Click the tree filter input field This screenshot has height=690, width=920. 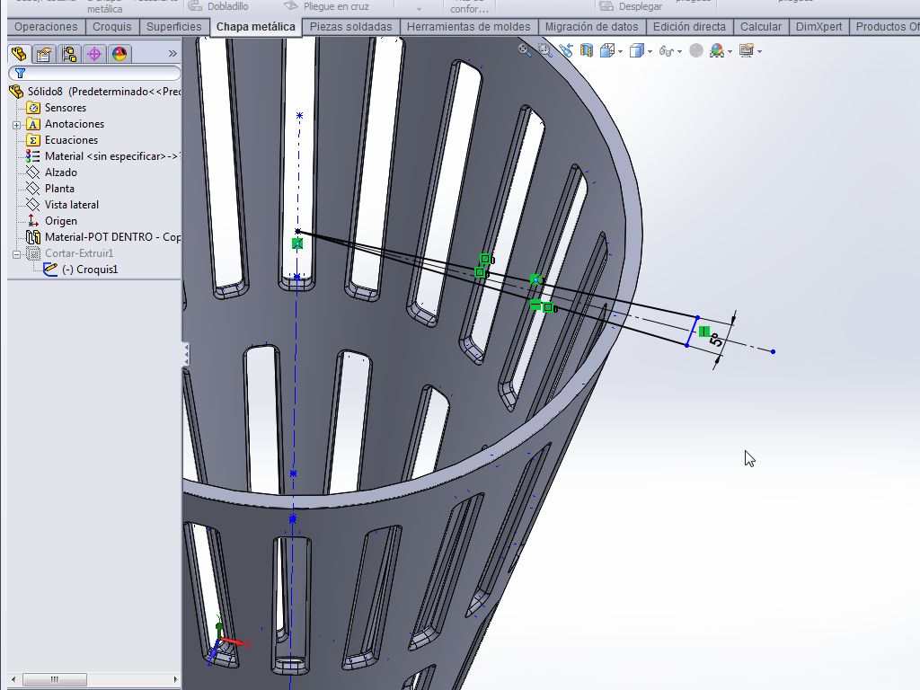94,73
